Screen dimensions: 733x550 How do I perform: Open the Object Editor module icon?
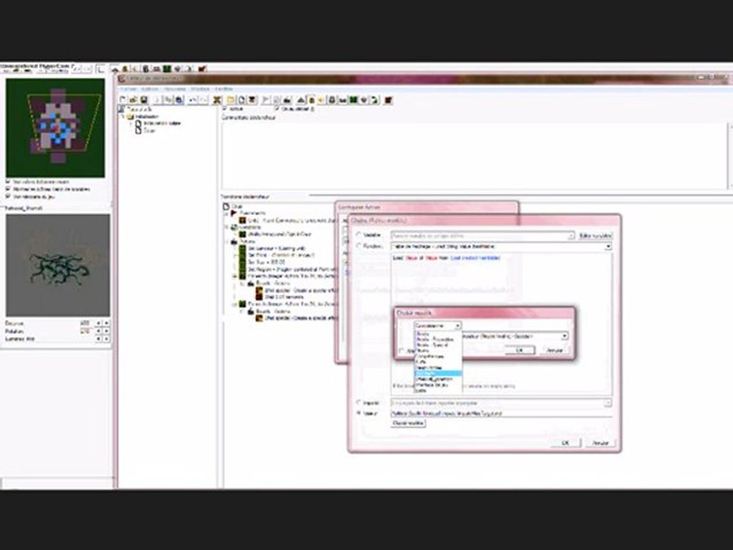(331, 99)
